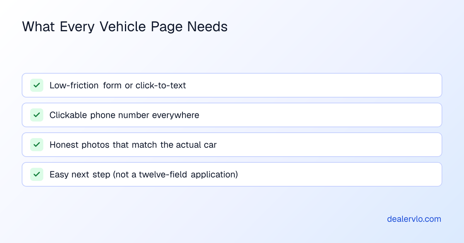Viewport: 464px width, 243px height.
Task: Click the parenthetical twelve-field application phrase
Action: [x=175, y=174]
